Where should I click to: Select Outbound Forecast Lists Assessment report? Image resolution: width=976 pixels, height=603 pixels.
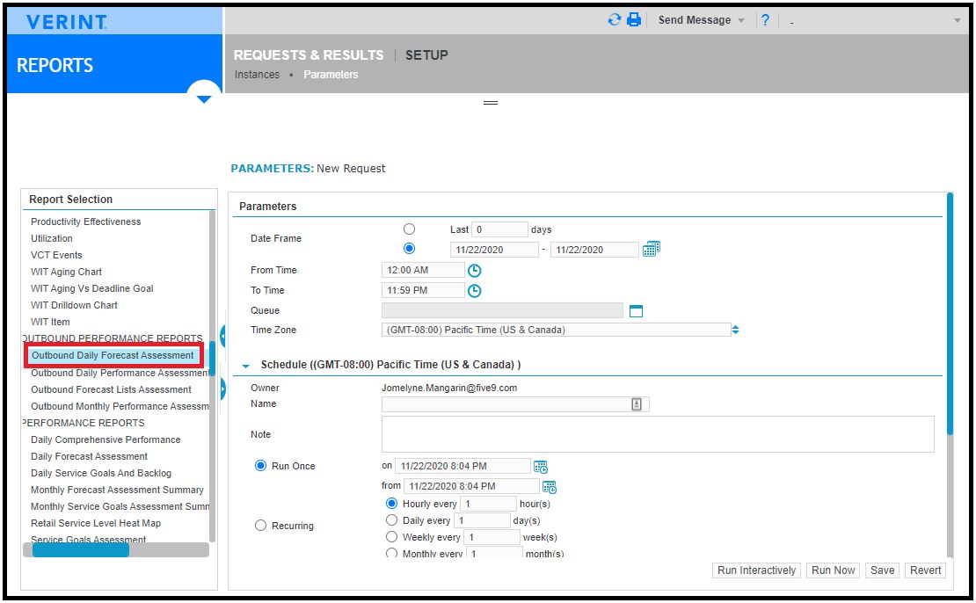click(111, 389)
